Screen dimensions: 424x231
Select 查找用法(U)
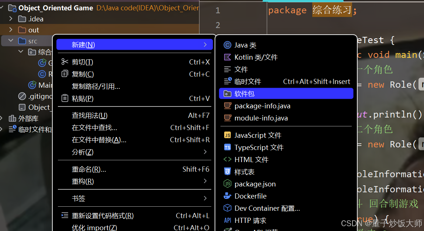(x=135, y=116)
